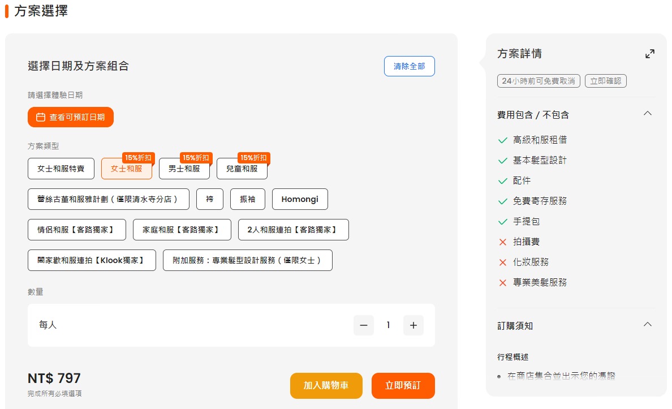Choose the Homongi plan type
Image resolution: width=672 pixels, height=409 pixels.
click(300, 199)
